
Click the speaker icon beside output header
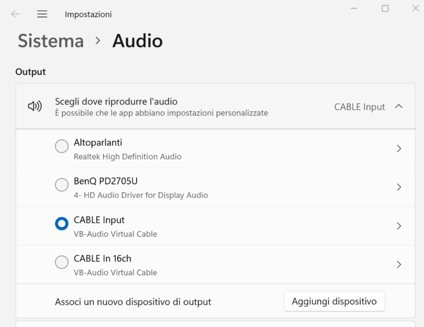click(x=35, y=106)
